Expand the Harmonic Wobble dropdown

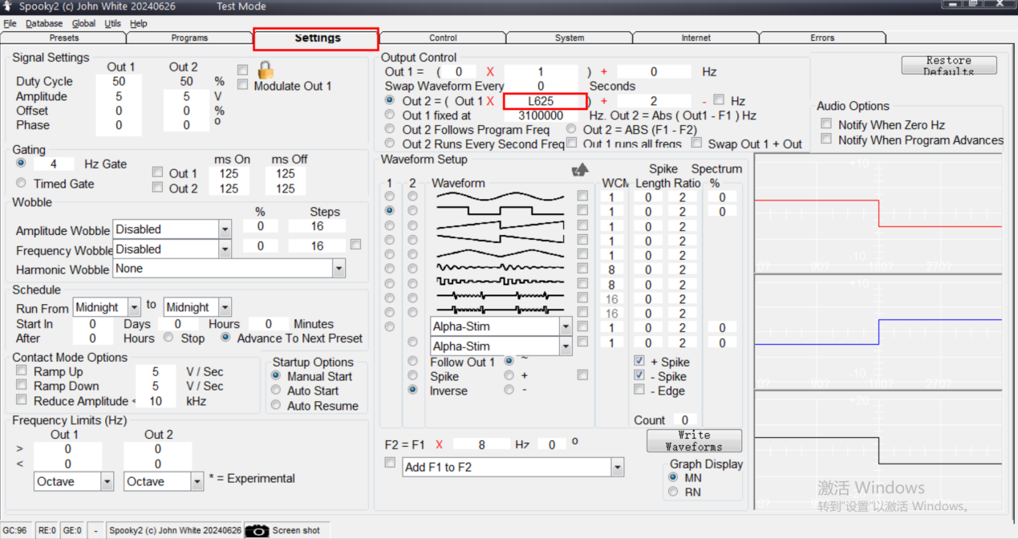[x=339, y=269]
